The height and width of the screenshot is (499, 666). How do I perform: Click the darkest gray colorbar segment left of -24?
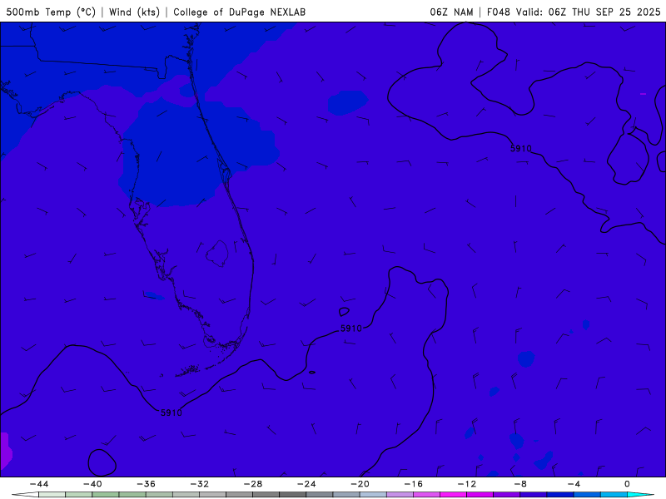293,495
